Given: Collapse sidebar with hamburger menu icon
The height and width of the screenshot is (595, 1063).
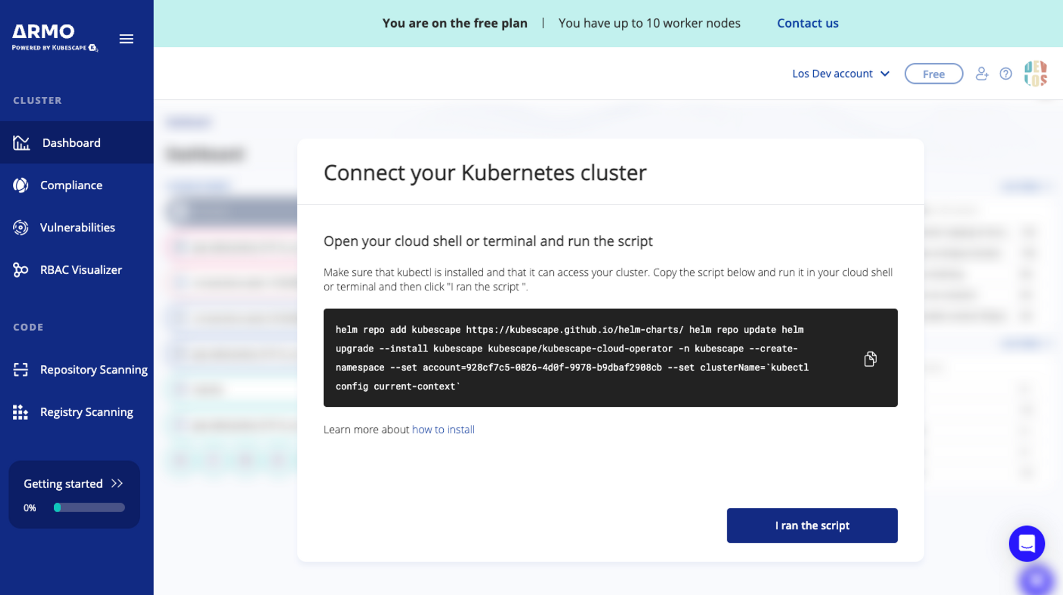Looking at the screenshot, I should point(126,39).
